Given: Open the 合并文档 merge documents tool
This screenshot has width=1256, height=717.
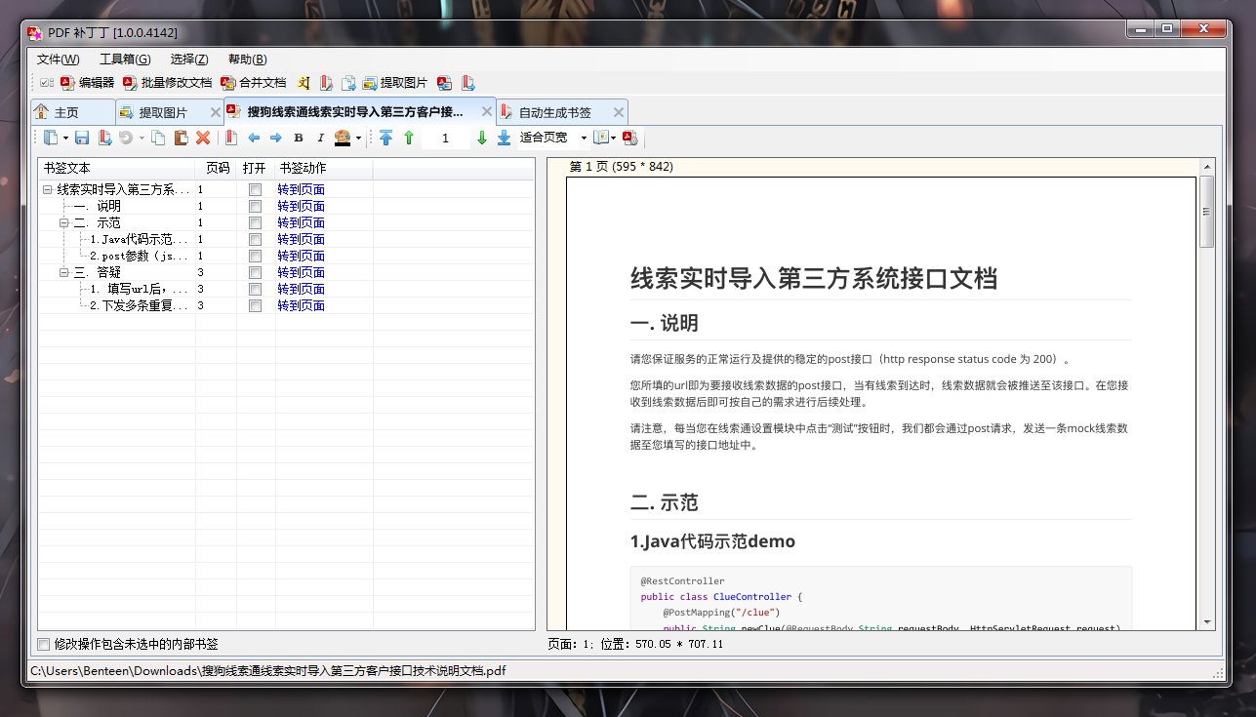Looking at the screenshot, I should (x=254, y=83).
